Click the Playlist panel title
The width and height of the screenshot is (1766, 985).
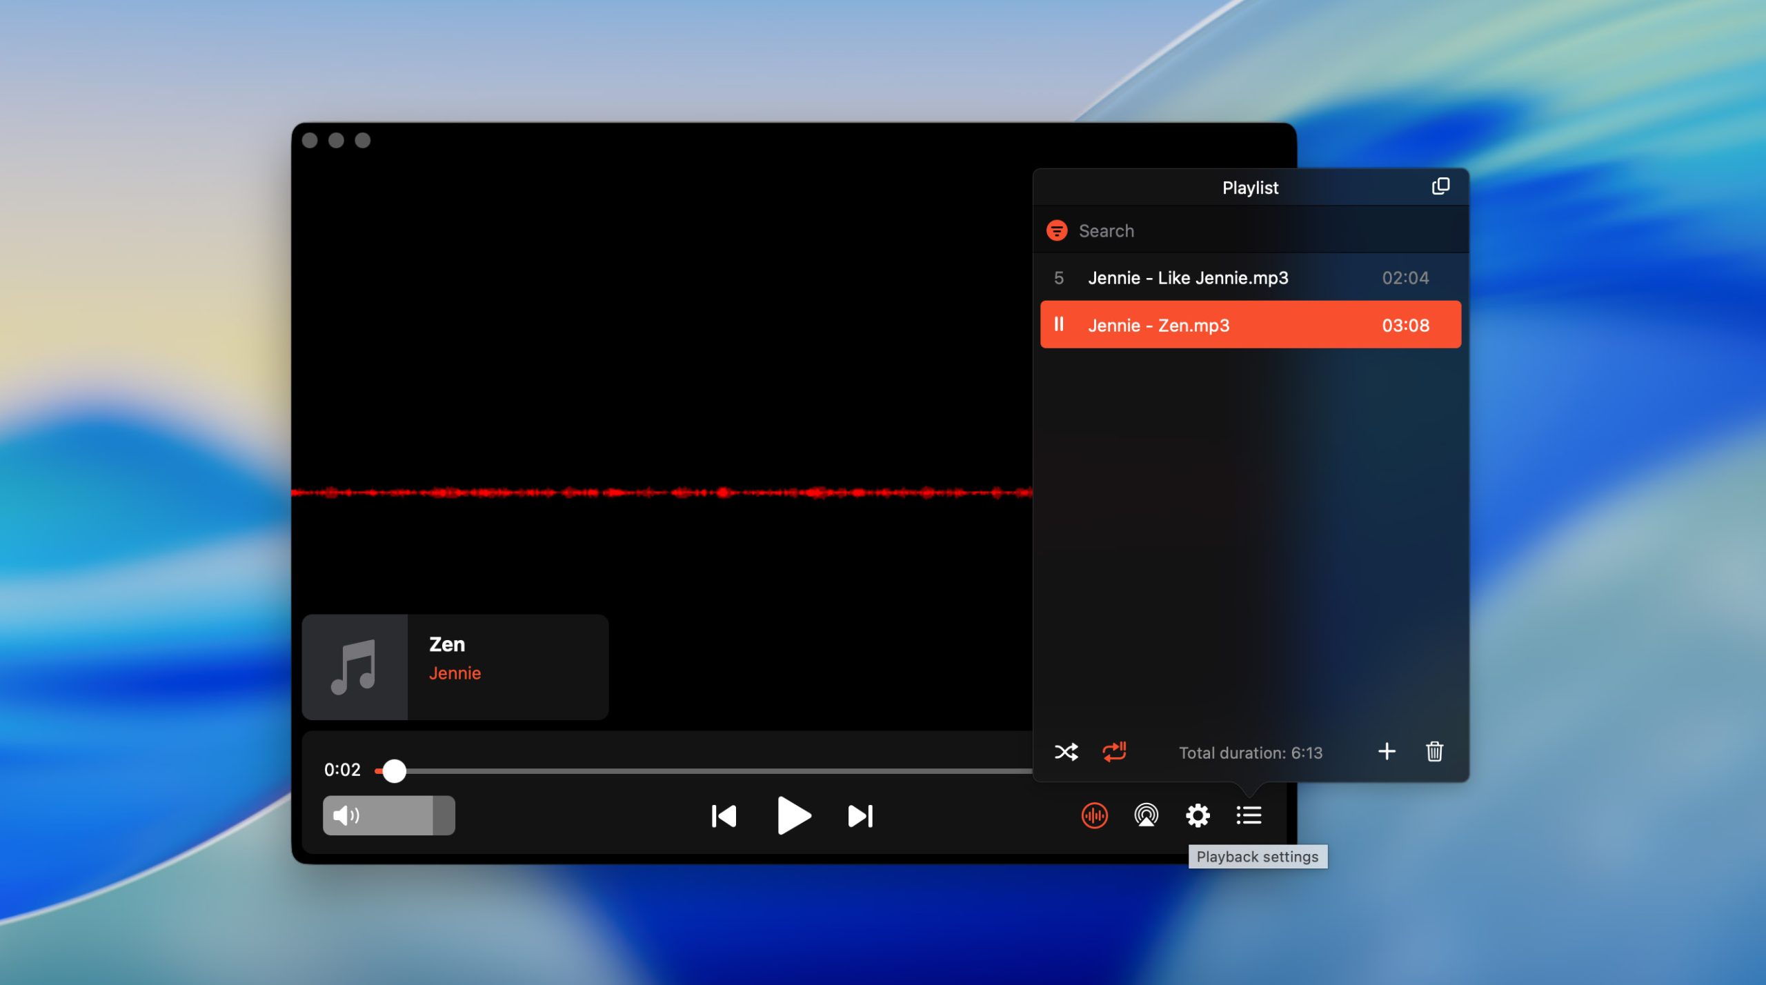1250,187
